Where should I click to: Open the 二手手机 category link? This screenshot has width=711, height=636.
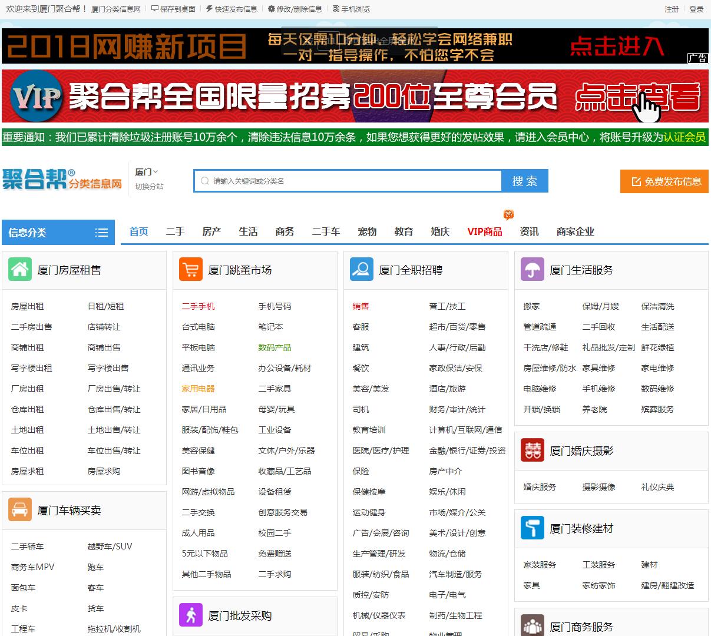[x=198, y=306]
